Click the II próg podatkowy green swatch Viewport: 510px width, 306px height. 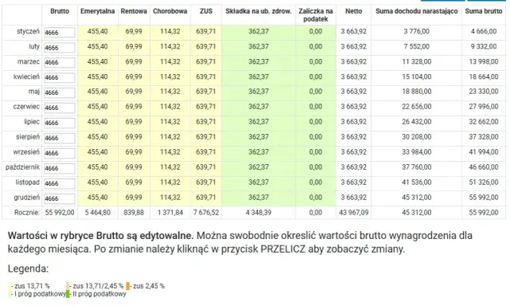click(68, 294)
